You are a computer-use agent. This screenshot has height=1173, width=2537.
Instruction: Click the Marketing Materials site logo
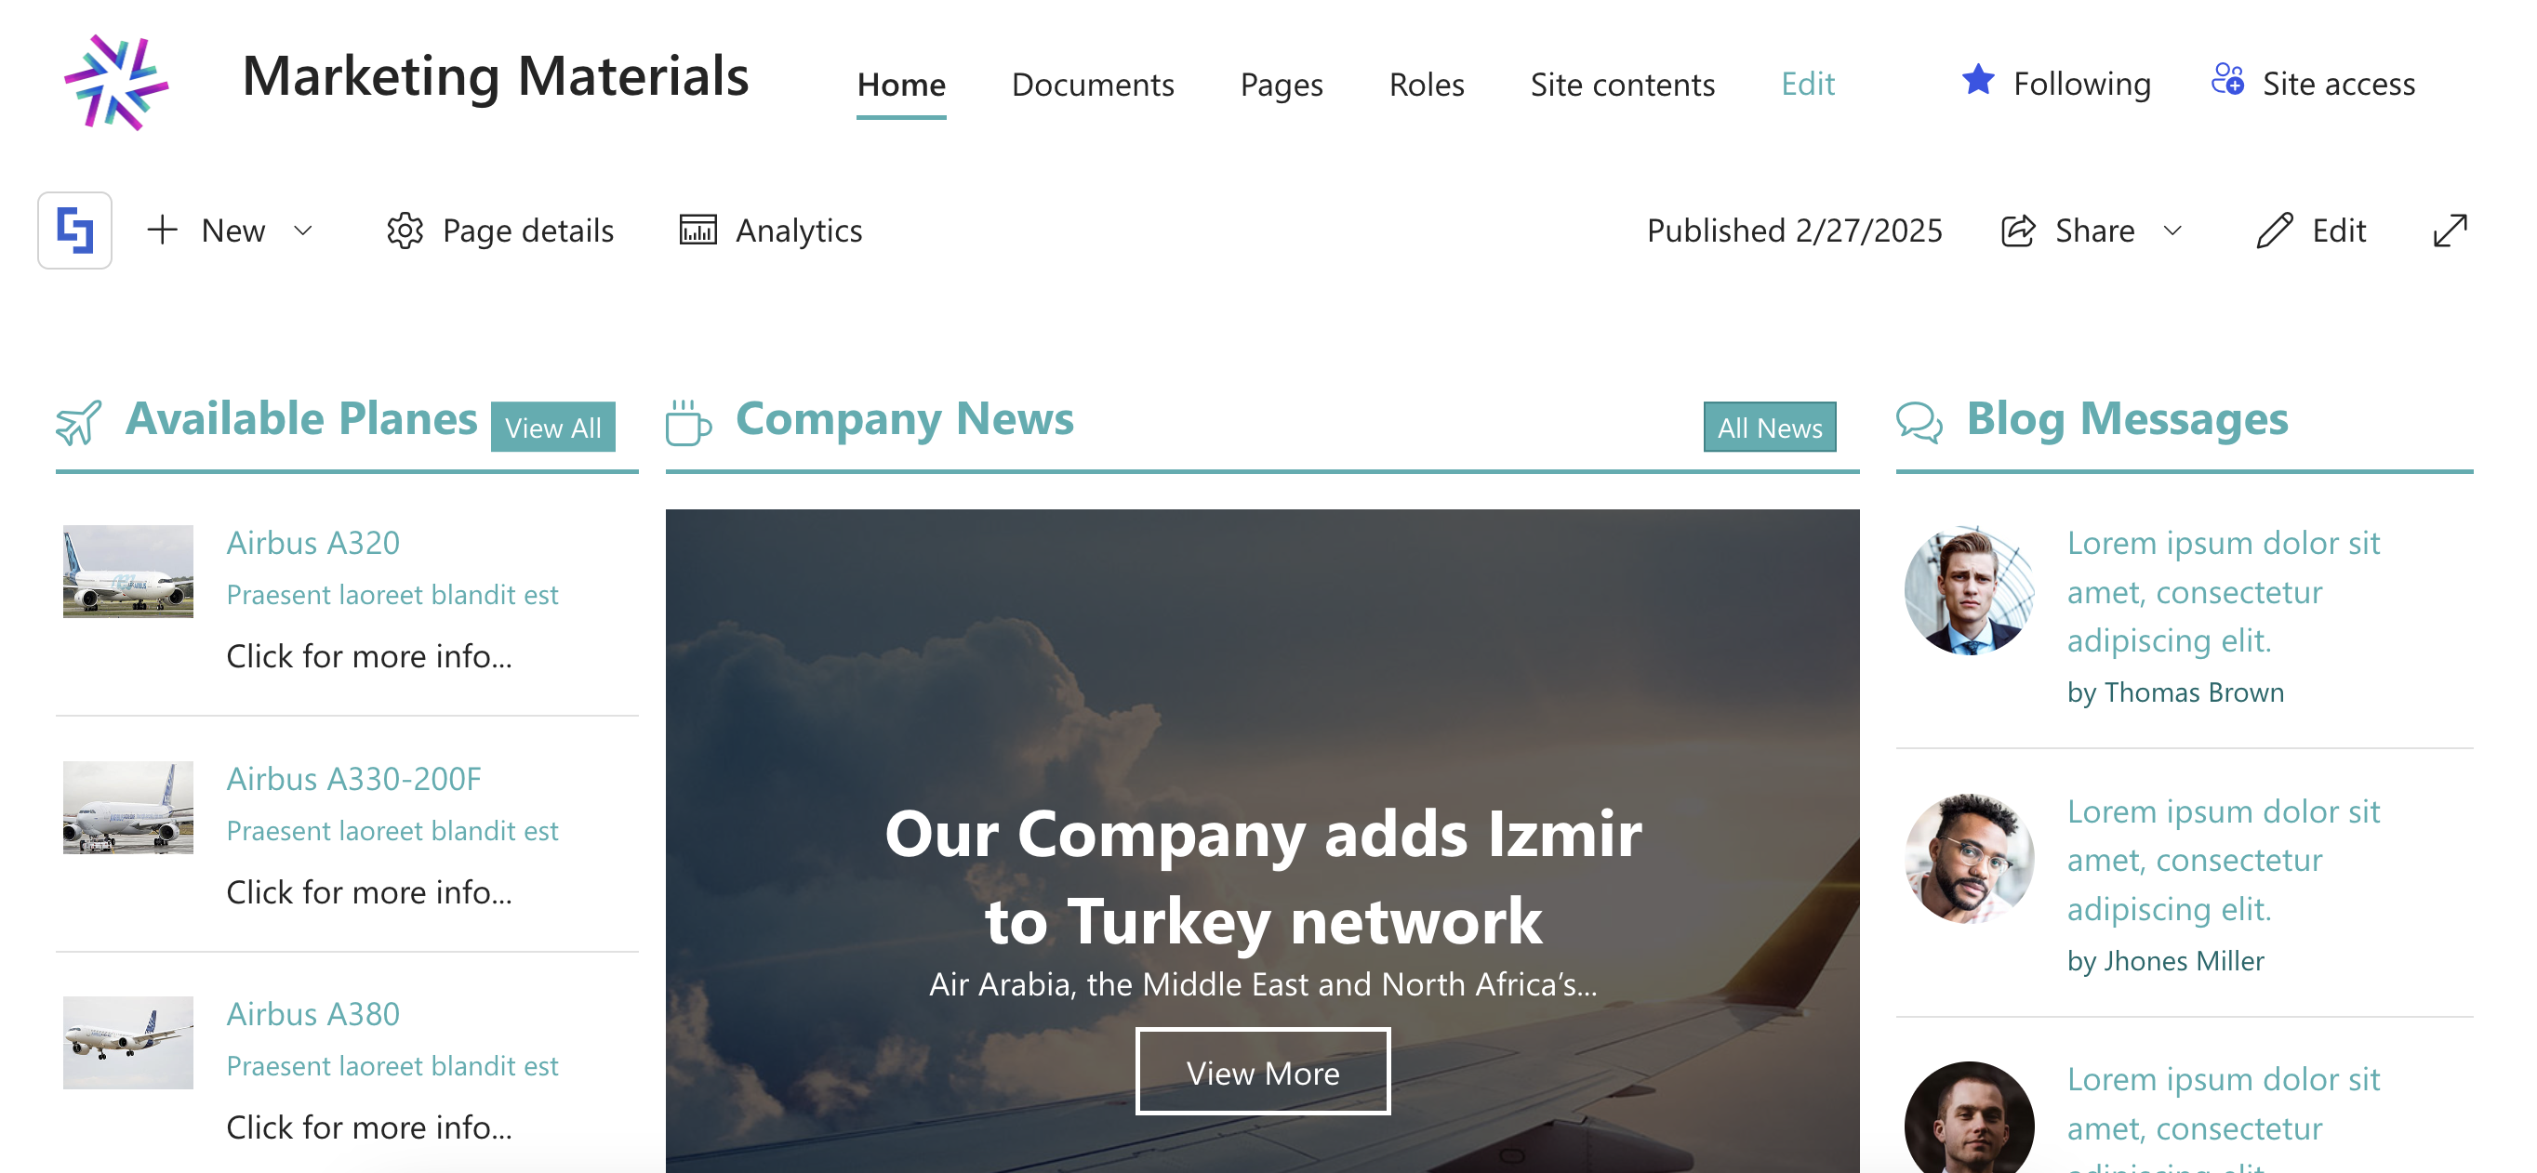coord(116,83)
